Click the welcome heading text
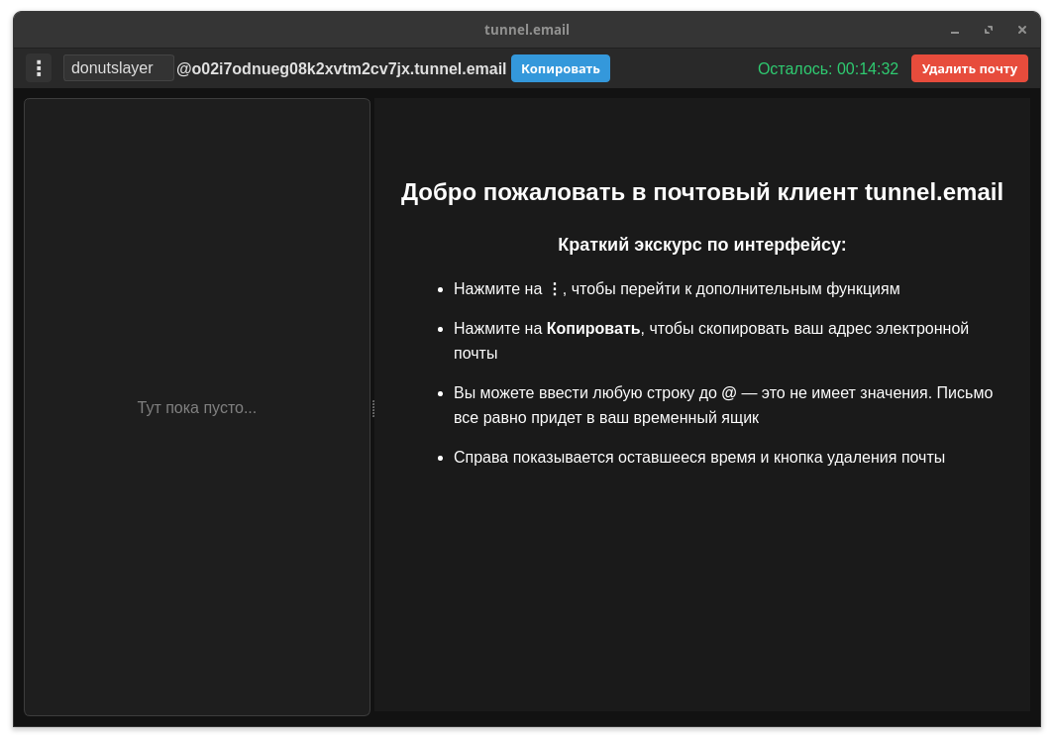Viewport: 1054px width, 743px height. tap(702, 192)
